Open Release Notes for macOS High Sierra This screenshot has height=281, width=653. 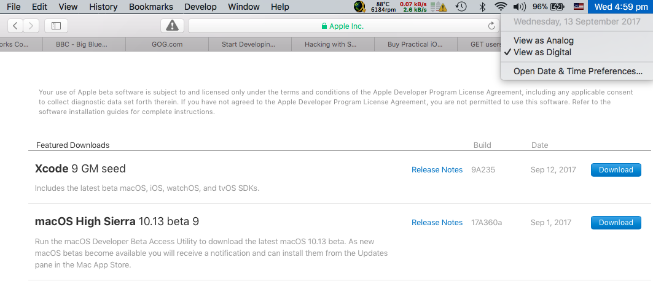pos(437,222)
